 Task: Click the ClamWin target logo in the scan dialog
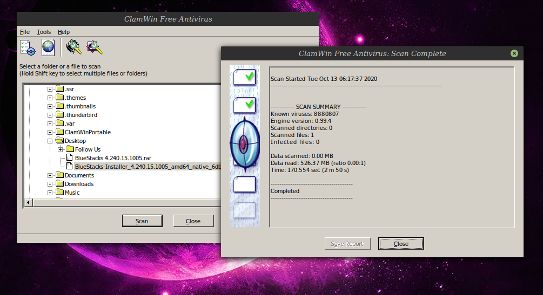coord(245,144)
